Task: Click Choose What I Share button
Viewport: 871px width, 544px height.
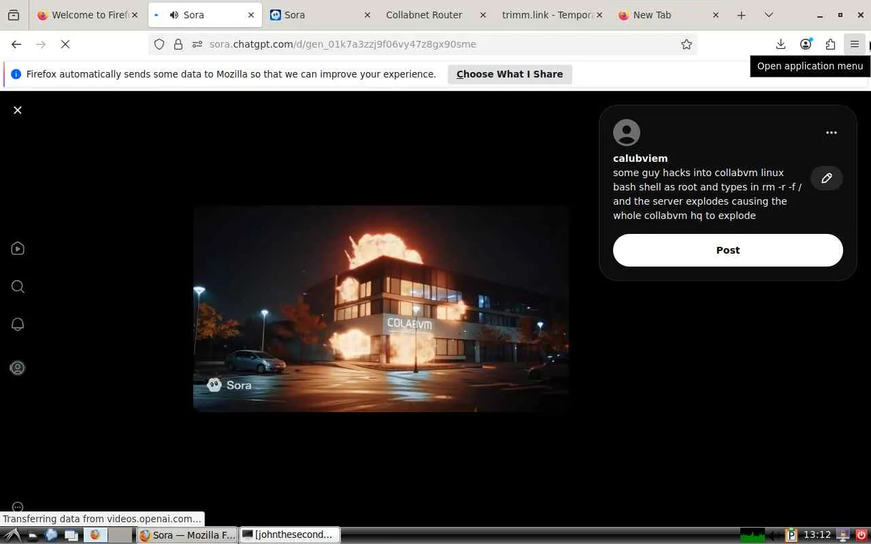Action: point(510,74)
